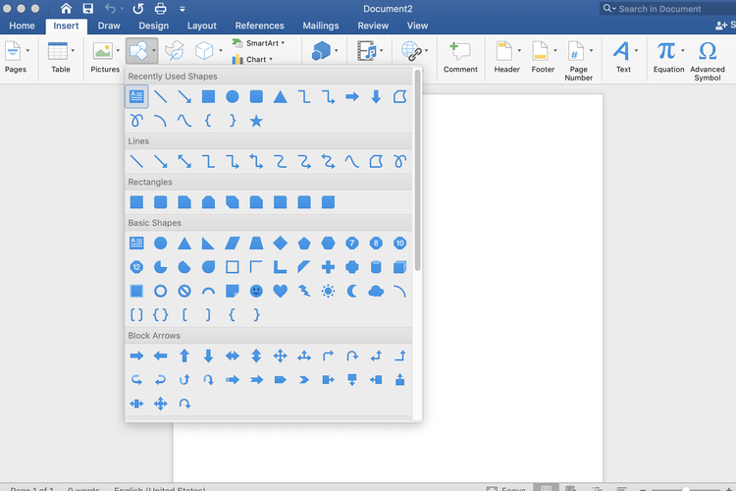Insert the smiley face shape
The image size is (736, 491).
click(256, 291)
